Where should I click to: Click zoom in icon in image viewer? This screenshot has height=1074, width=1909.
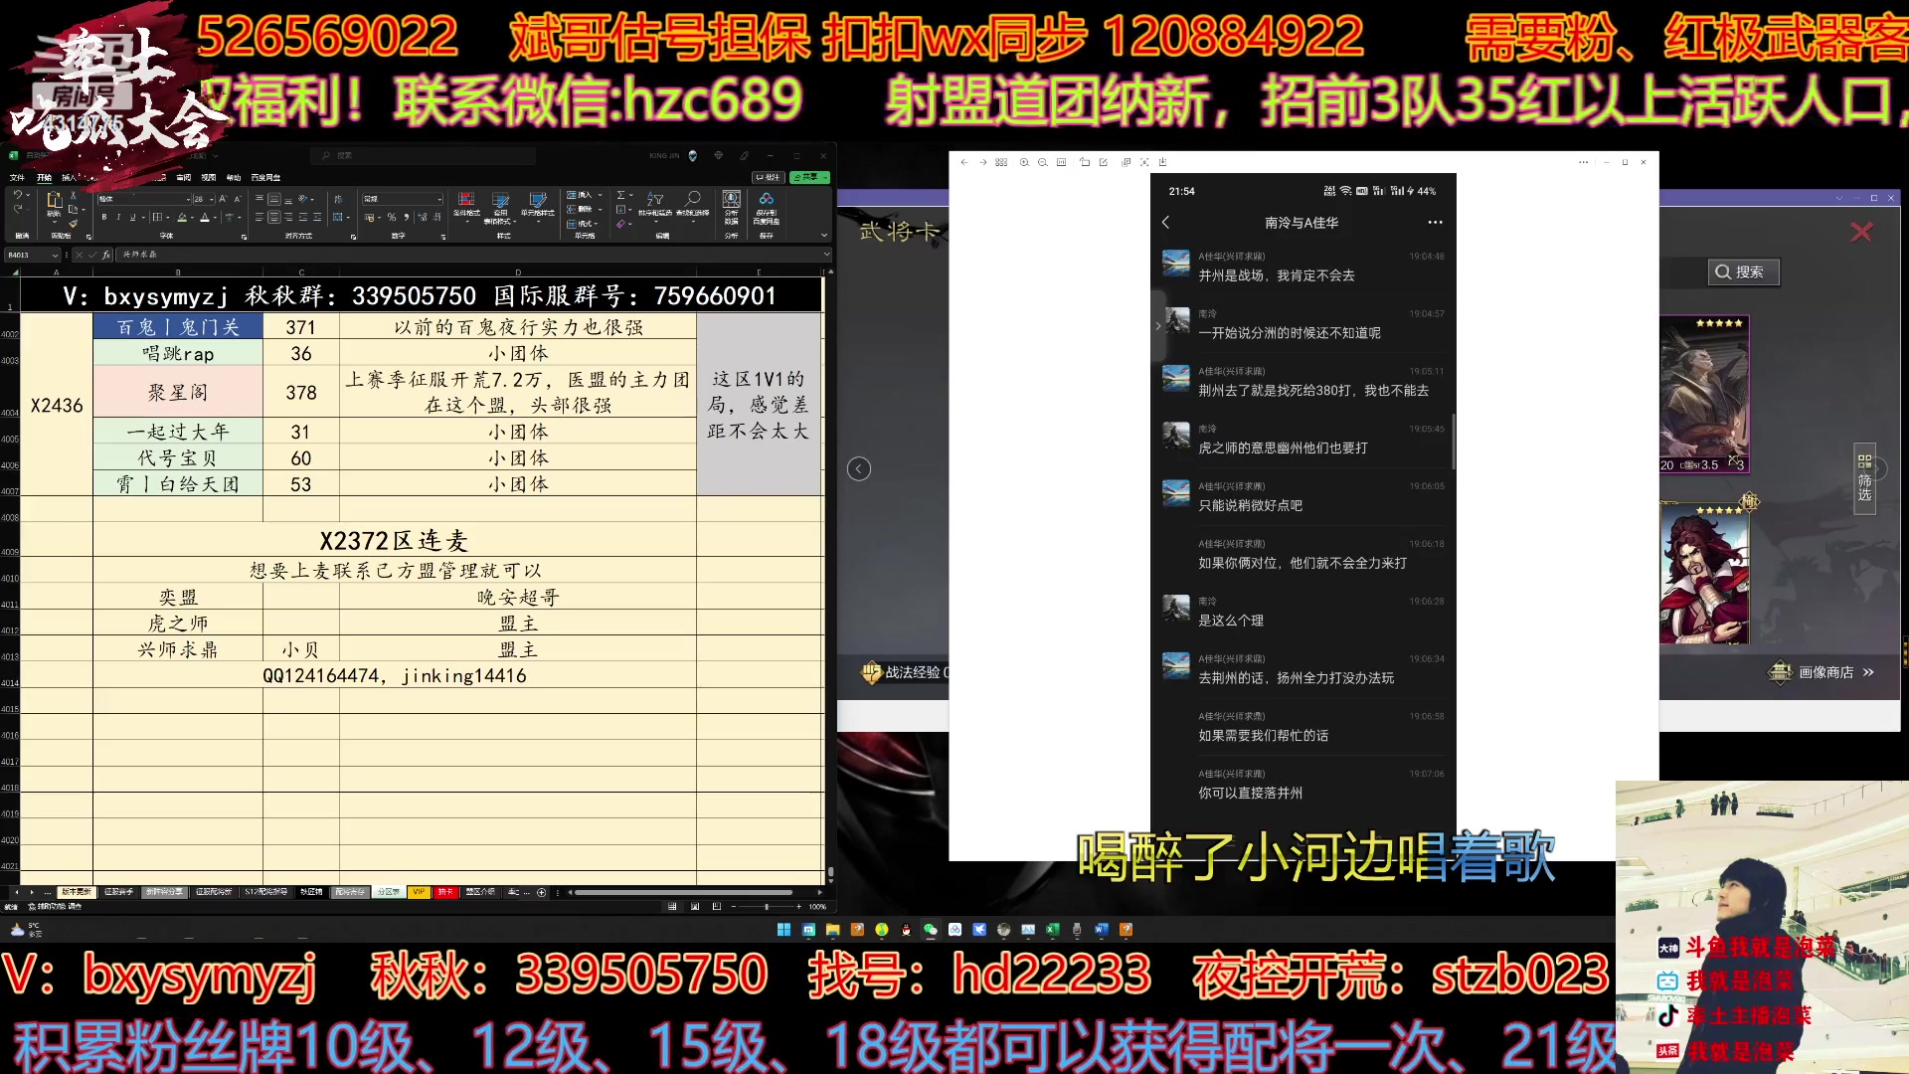(1024, 162)
